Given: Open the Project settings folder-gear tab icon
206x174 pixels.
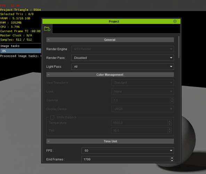Looking at the screenshot, I should (x=47, y=29).
